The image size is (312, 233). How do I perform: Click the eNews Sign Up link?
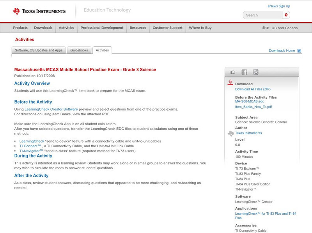tap(279, 5)
